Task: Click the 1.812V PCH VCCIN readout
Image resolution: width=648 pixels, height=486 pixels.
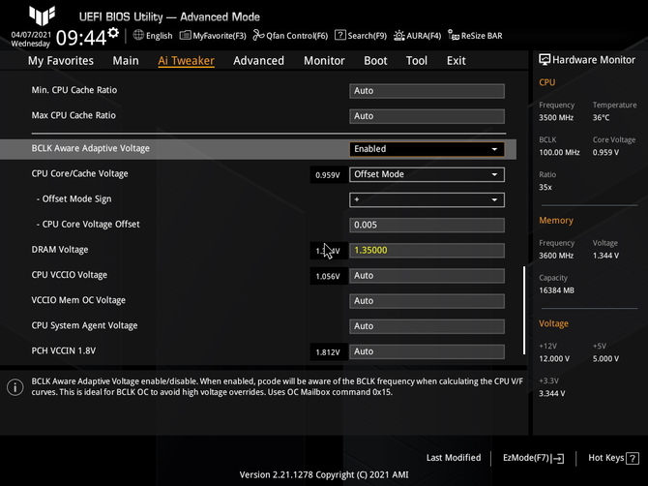Action: point(328,352)
